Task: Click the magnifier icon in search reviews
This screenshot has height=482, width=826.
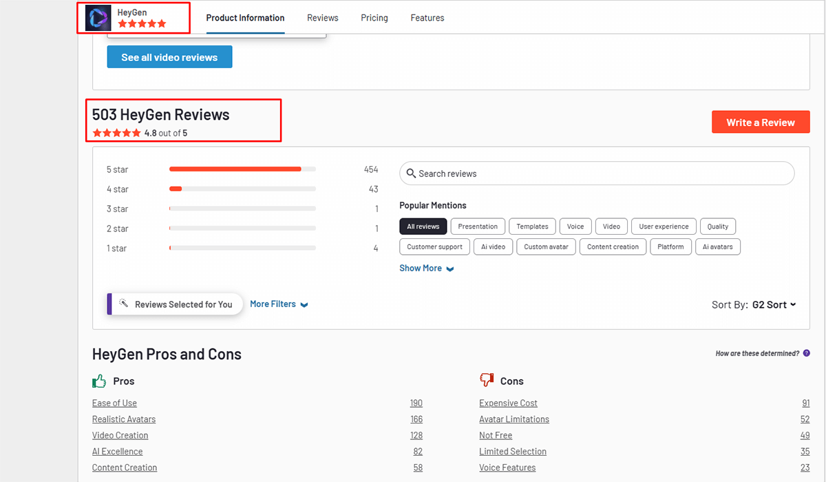Action: 411,174
